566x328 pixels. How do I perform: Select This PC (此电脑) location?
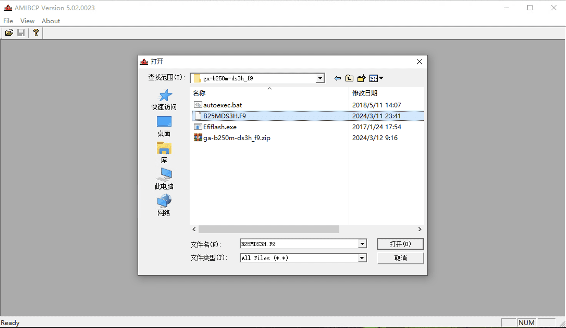164,179
